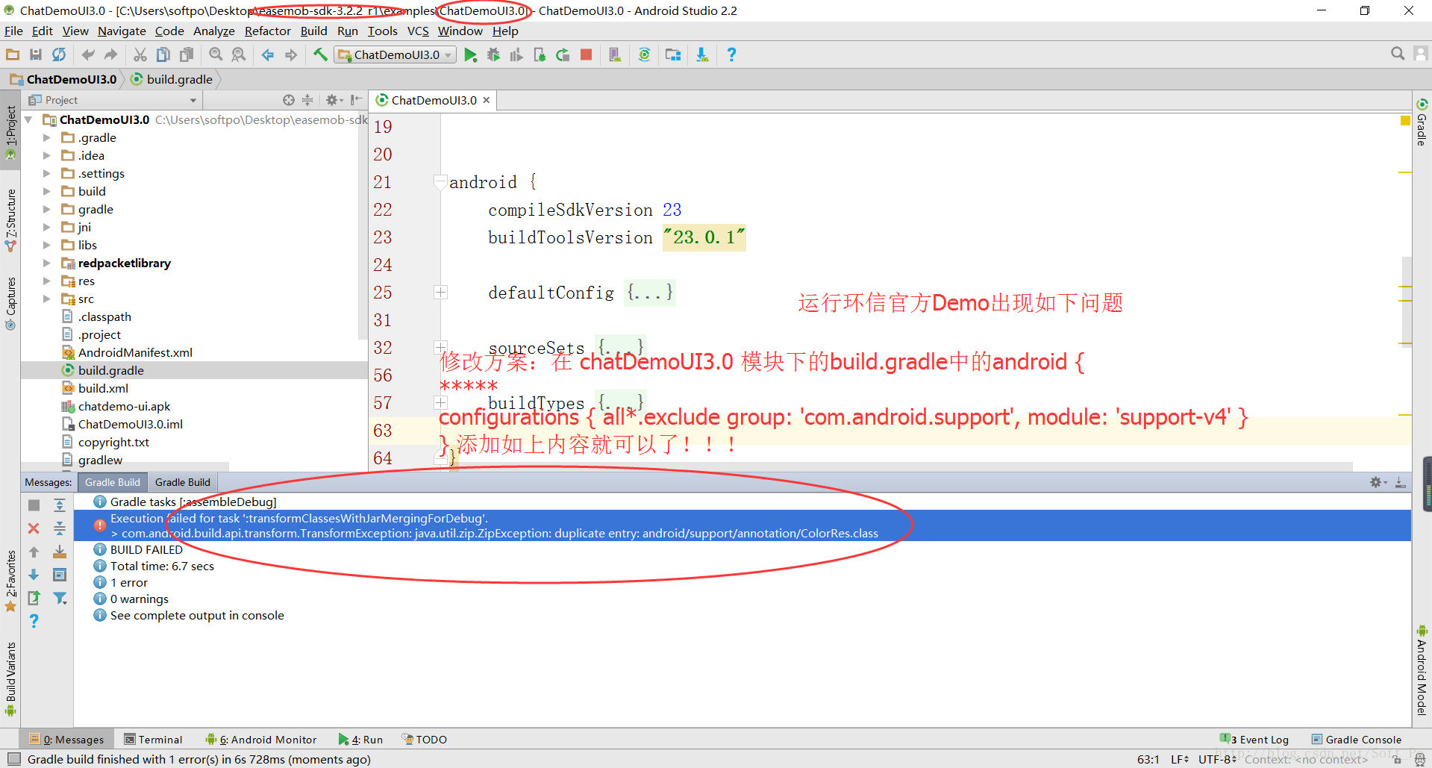Click the red Stop square icon
The image size is (1432, 768).
tap(587, 54)
